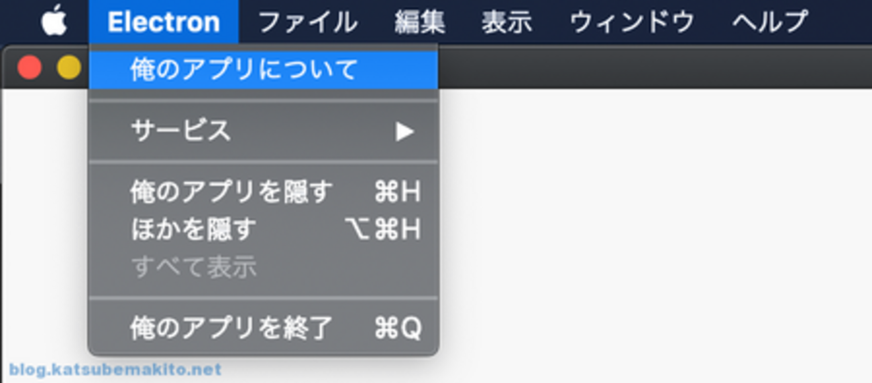Screen dimensions: 872x383
Task: Select 俺のアプリについて menu entry
Action: click(264, 70)
